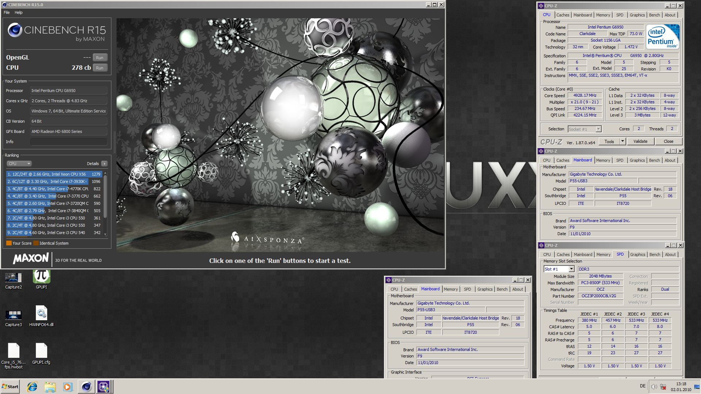Click the Info input field in Your System
The height and width of the screenshot is (394, 701).
[69, 142]
